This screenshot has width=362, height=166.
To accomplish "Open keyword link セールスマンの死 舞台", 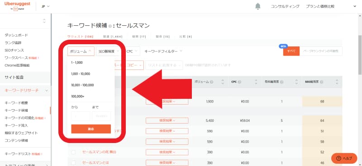I will pyautogui.click(x=99, y=152).
